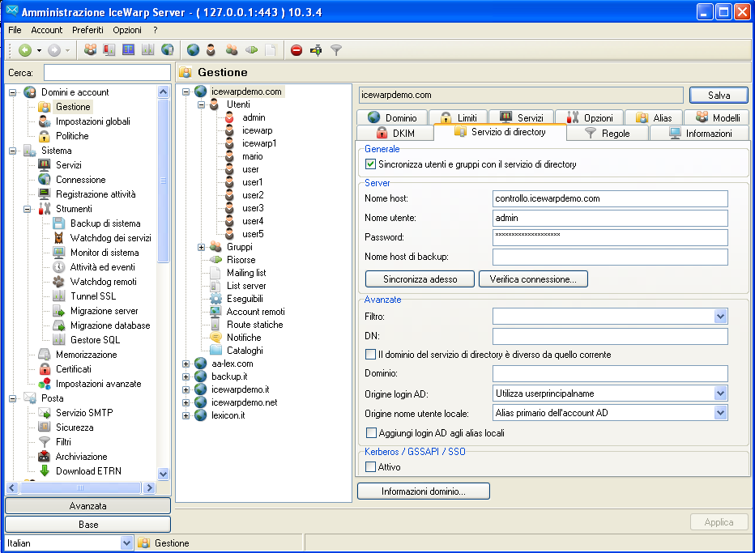This screenshot has height=553, width=755.
Task: Open the Preferiti menu
Action: [x=87, y=30]
